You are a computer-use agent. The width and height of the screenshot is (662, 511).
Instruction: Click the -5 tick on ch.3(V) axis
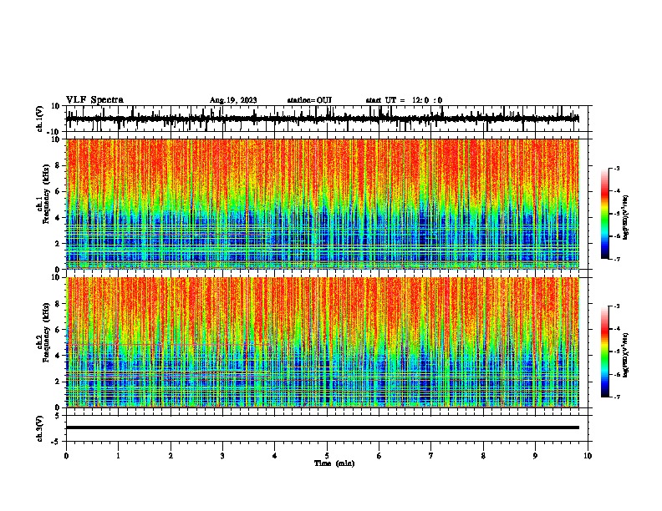[57, 442]
